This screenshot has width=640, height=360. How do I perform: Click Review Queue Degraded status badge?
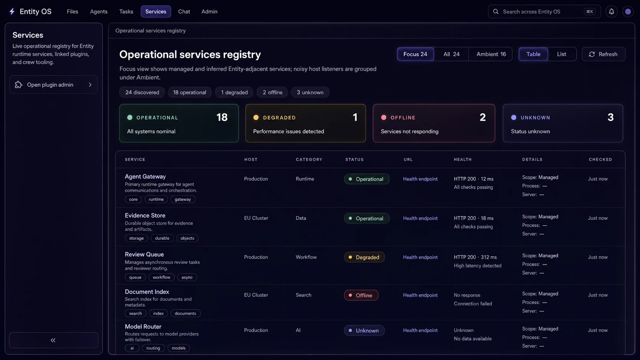[x=364, y=257]
